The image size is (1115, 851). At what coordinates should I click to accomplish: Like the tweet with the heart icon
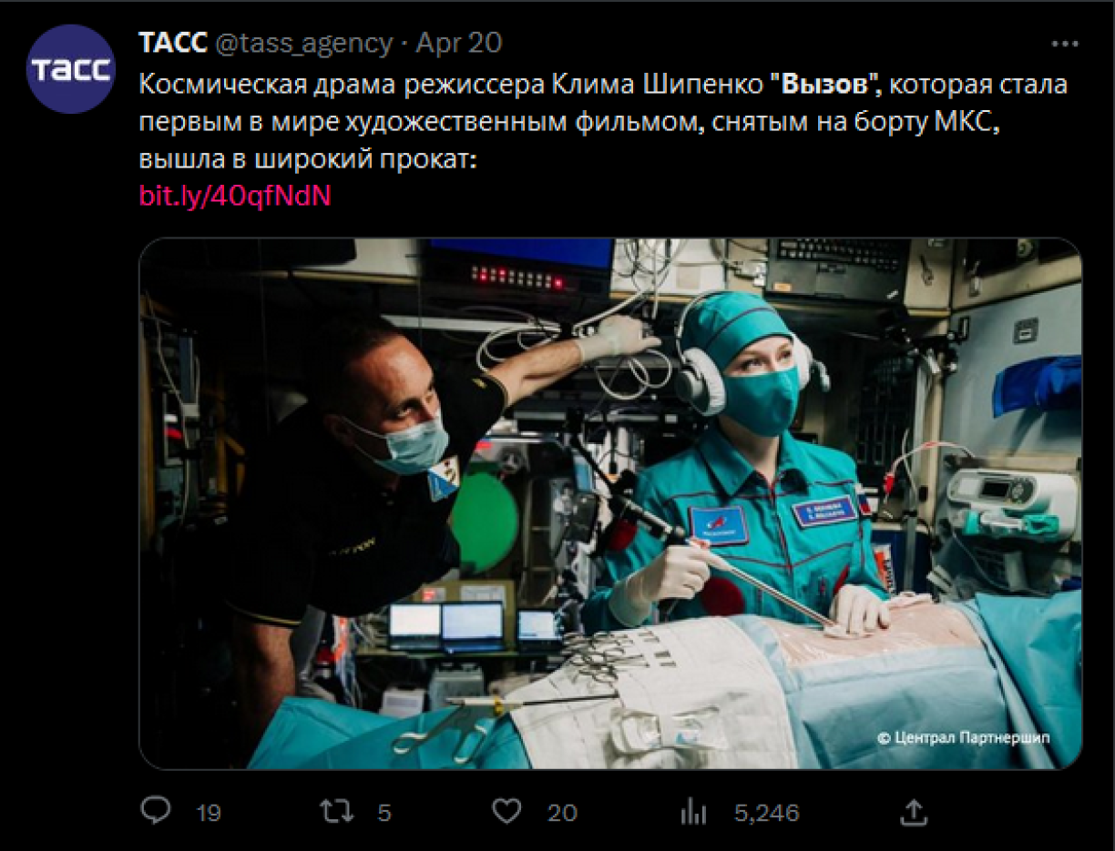(506, 811)
